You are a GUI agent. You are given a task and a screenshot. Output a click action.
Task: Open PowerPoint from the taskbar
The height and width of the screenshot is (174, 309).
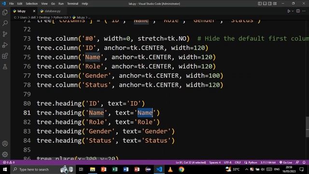pos(104,169)
